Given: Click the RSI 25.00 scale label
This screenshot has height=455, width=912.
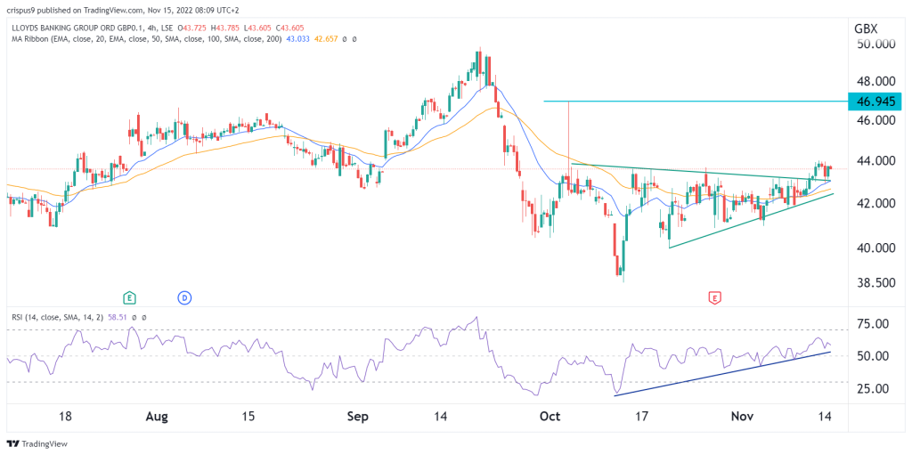Looking at the screenshot, I should point(873,388).
